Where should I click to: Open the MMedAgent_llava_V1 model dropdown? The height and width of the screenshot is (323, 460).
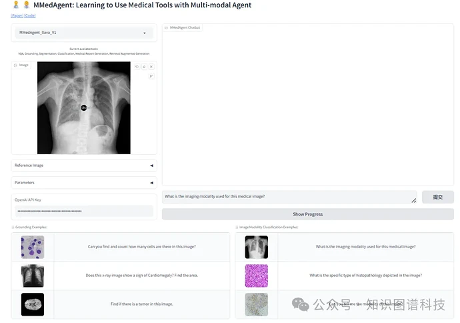83,32
